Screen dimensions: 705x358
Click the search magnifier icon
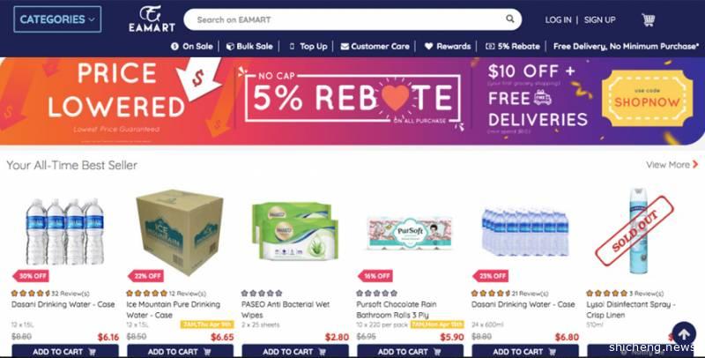pyautogui.click(x=510, y=19)
